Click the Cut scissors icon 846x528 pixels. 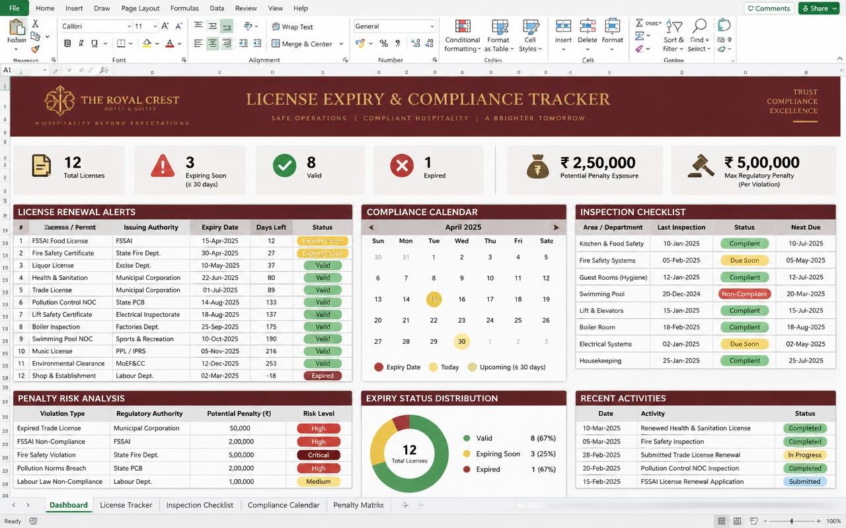(x=35, y=23)
